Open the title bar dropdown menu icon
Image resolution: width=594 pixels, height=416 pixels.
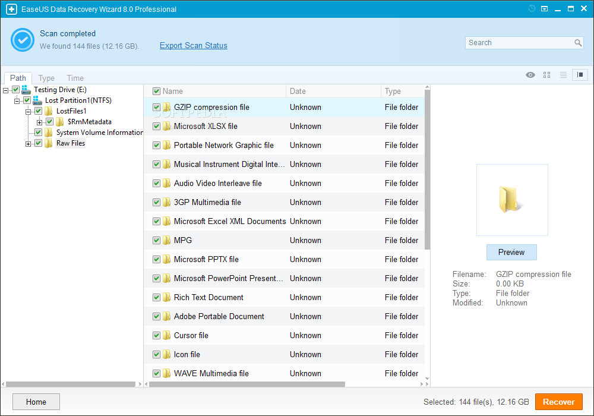544,9
